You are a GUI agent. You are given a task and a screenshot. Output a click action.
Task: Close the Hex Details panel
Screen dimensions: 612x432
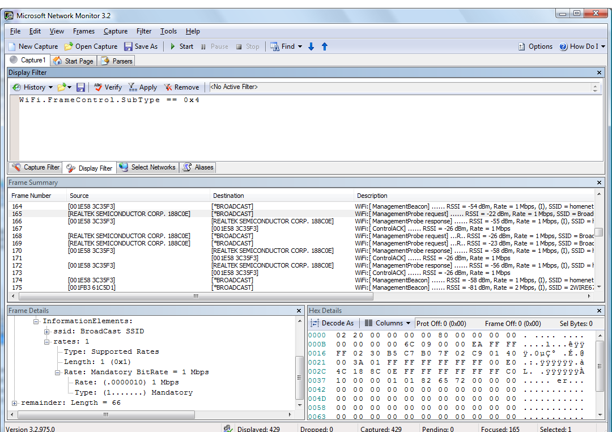599,311
